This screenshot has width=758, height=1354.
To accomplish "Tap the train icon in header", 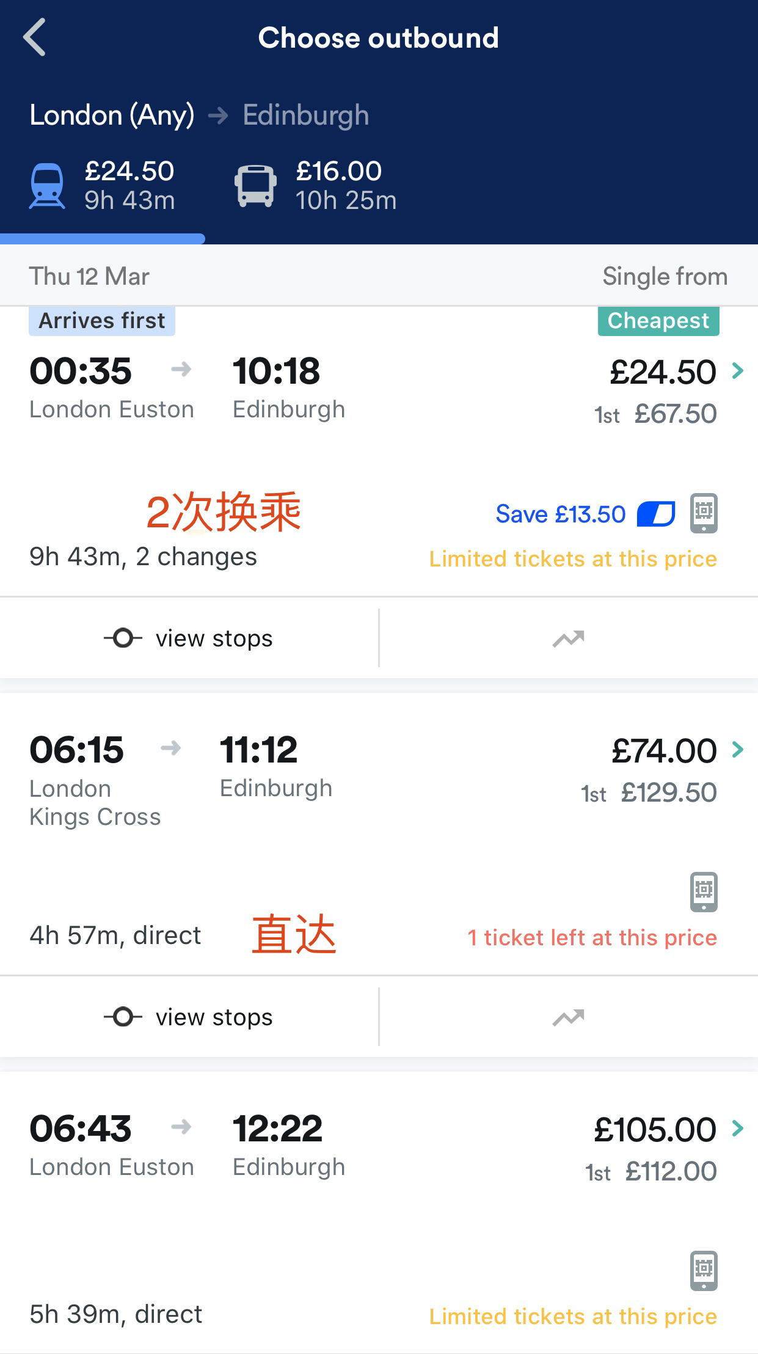I will (x=47, y=186).
